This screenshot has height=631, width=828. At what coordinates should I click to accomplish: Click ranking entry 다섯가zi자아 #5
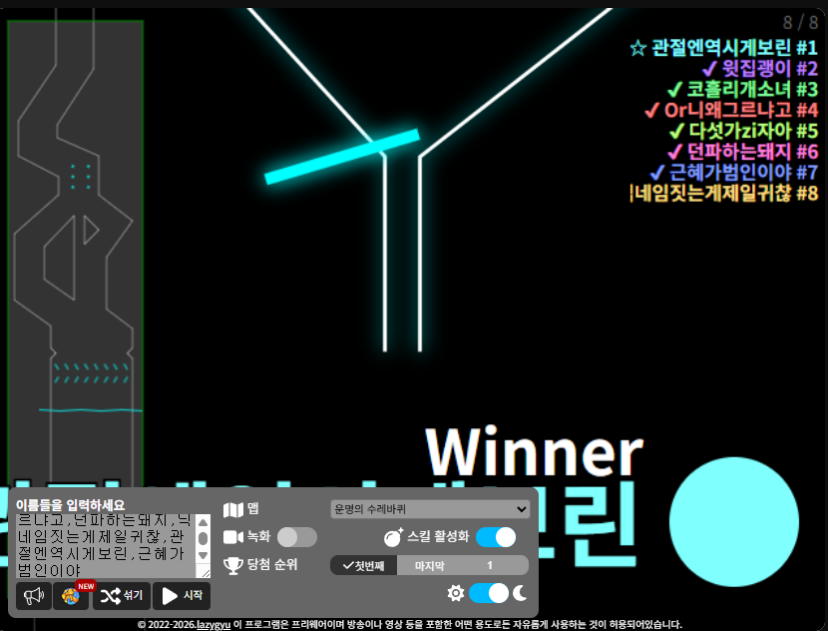pyautogui.click(x=753, y=131)
